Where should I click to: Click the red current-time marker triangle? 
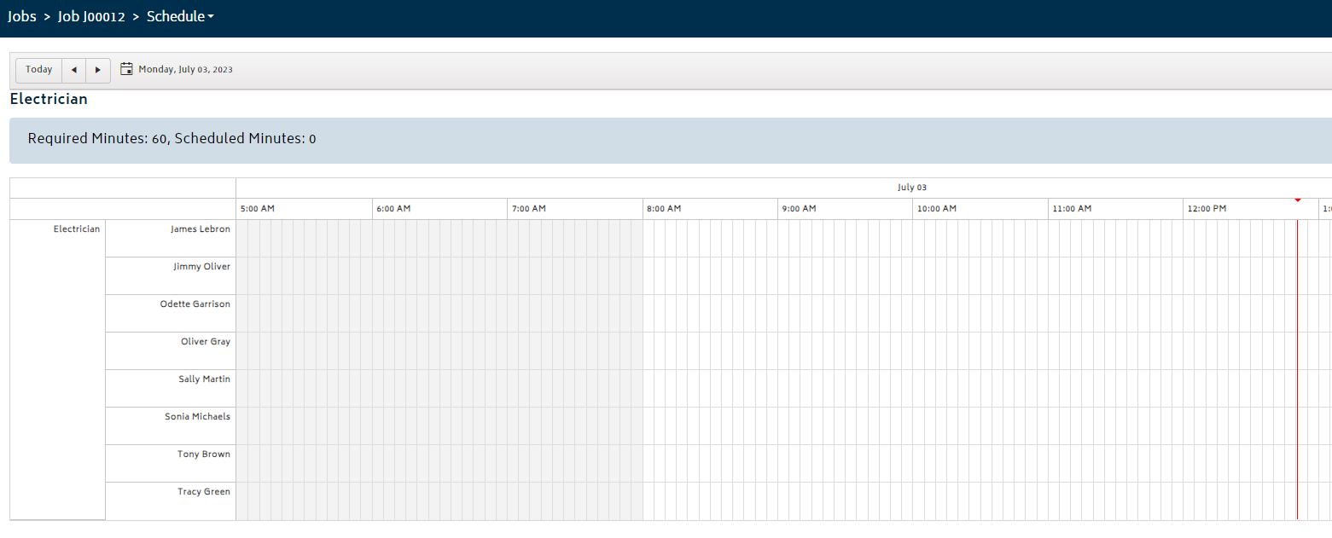coord(1297,200)
